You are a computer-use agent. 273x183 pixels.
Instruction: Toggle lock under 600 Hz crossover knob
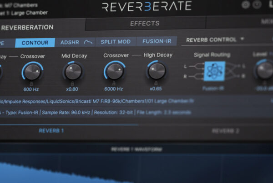31,84
